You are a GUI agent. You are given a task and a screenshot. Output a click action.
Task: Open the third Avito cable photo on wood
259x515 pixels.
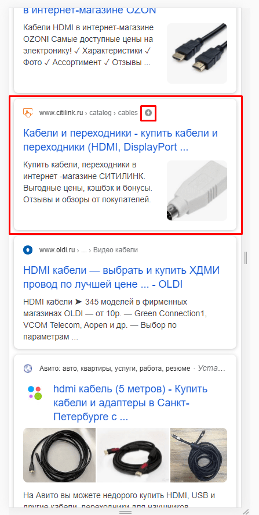tap(199, 455)
